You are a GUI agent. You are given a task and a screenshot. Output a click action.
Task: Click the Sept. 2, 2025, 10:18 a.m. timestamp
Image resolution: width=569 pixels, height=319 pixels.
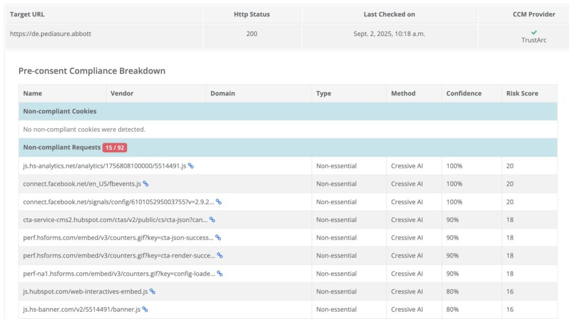click(x=389, y=34)
